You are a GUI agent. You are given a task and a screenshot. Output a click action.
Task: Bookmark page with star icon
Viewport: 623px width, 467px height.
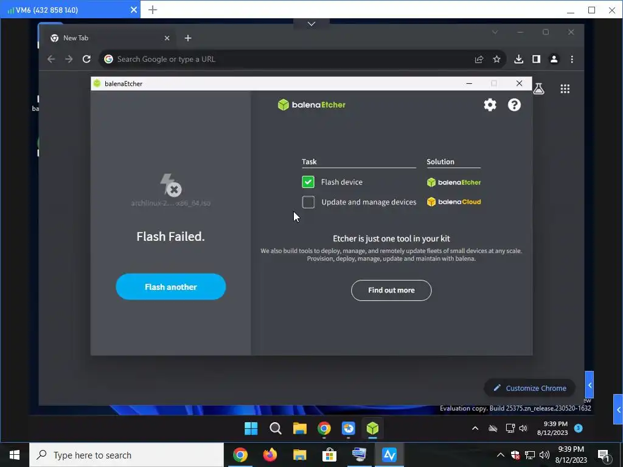click(x=496, y=59)
